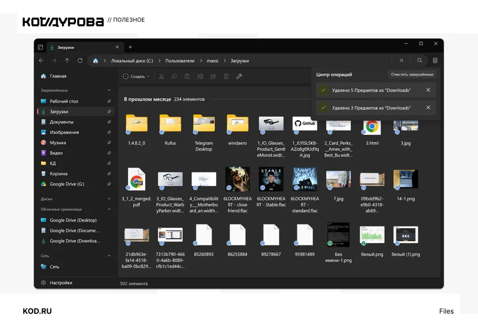Collapse the Облачные хранилища section
Viewport: 478px width, 327px height.
(109, 210)
